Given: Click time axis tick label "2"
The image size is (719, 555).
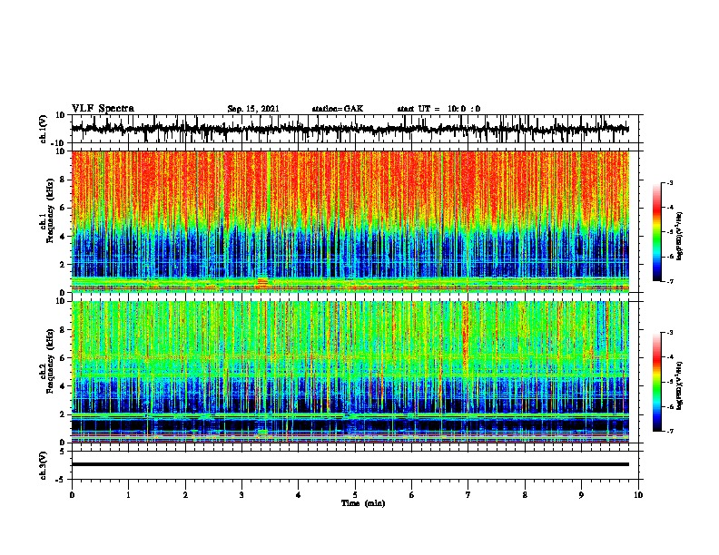Looking at the screenshot, I should [x=185, y=494].
